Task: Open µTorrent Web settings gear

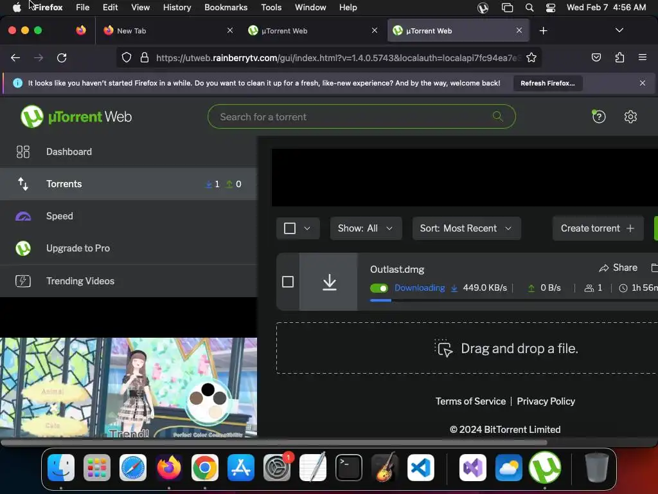Action: 630,116
